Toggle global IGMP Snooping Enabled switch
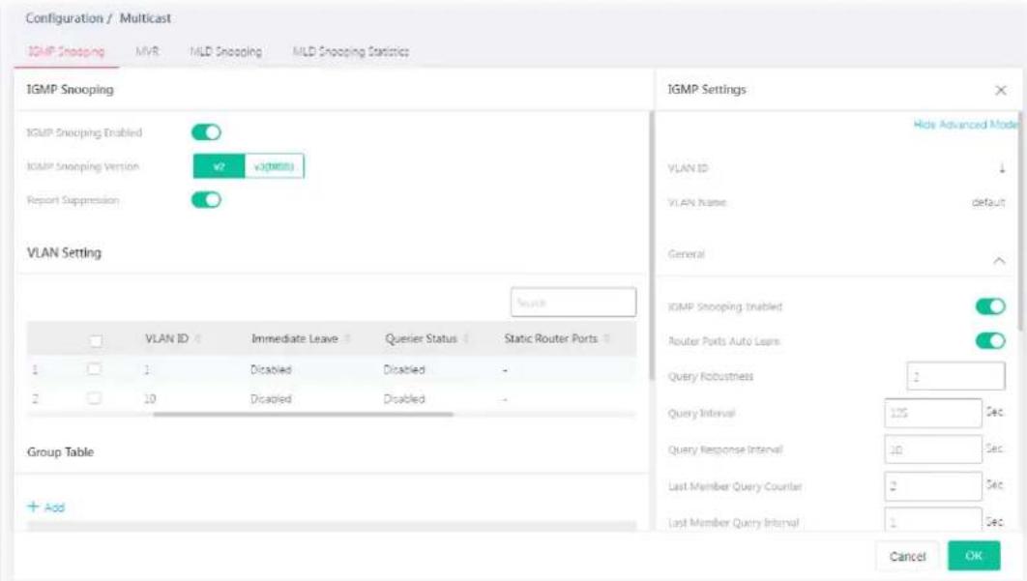The image size is (1027, 581). point(206,132)
